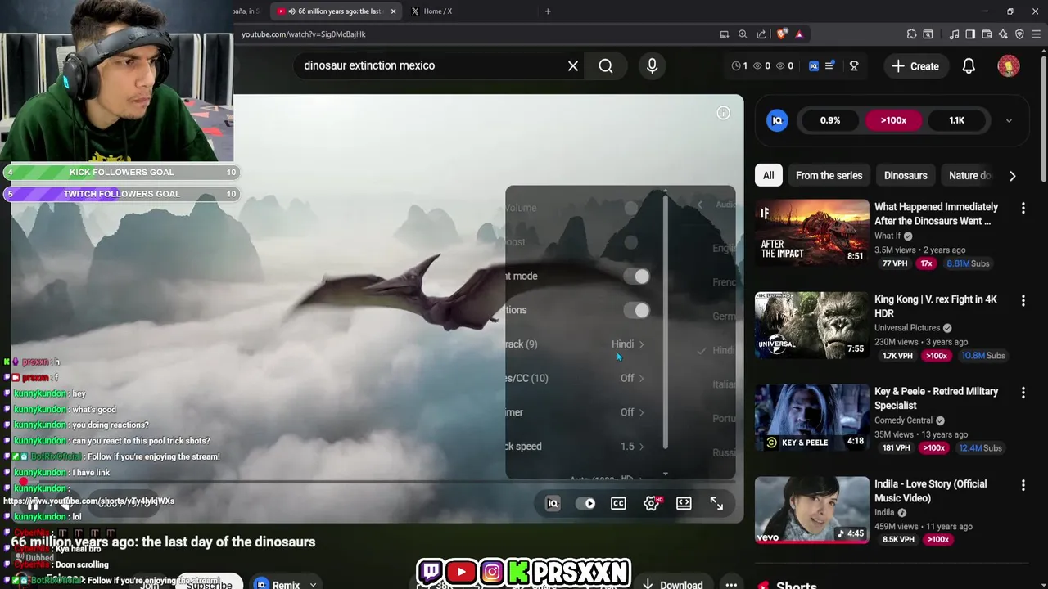This screenshot has height=589, width=1048.
Task: Enter fullscreen on the video player
Action: 716,504
